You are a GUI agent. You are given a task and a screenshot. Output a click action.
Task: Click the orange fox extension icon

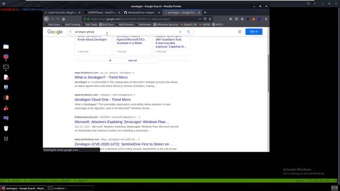click(253, 19)
